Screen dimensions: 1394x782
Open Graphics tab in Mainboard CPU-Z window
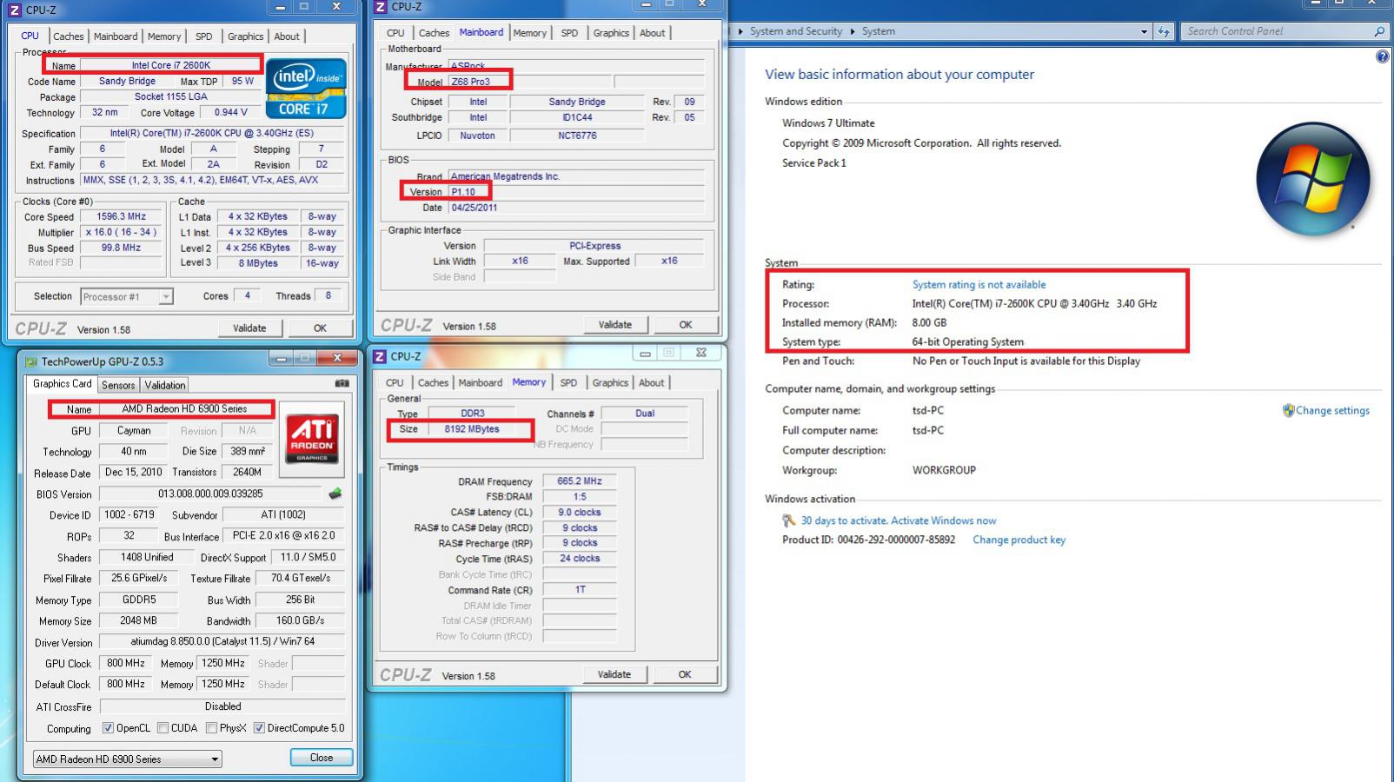pos(611,33)
